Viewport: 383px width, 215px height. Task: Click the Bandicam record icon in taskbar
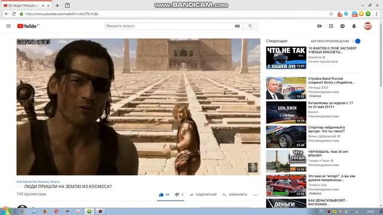(100, 211)
